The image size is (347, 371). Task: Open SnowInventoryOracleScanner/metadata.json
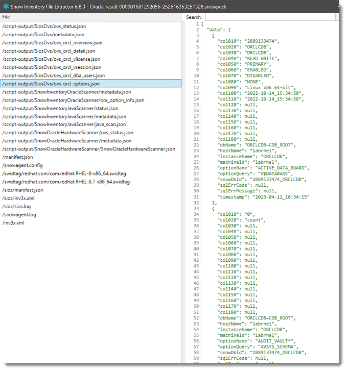[x=66, y=92]
